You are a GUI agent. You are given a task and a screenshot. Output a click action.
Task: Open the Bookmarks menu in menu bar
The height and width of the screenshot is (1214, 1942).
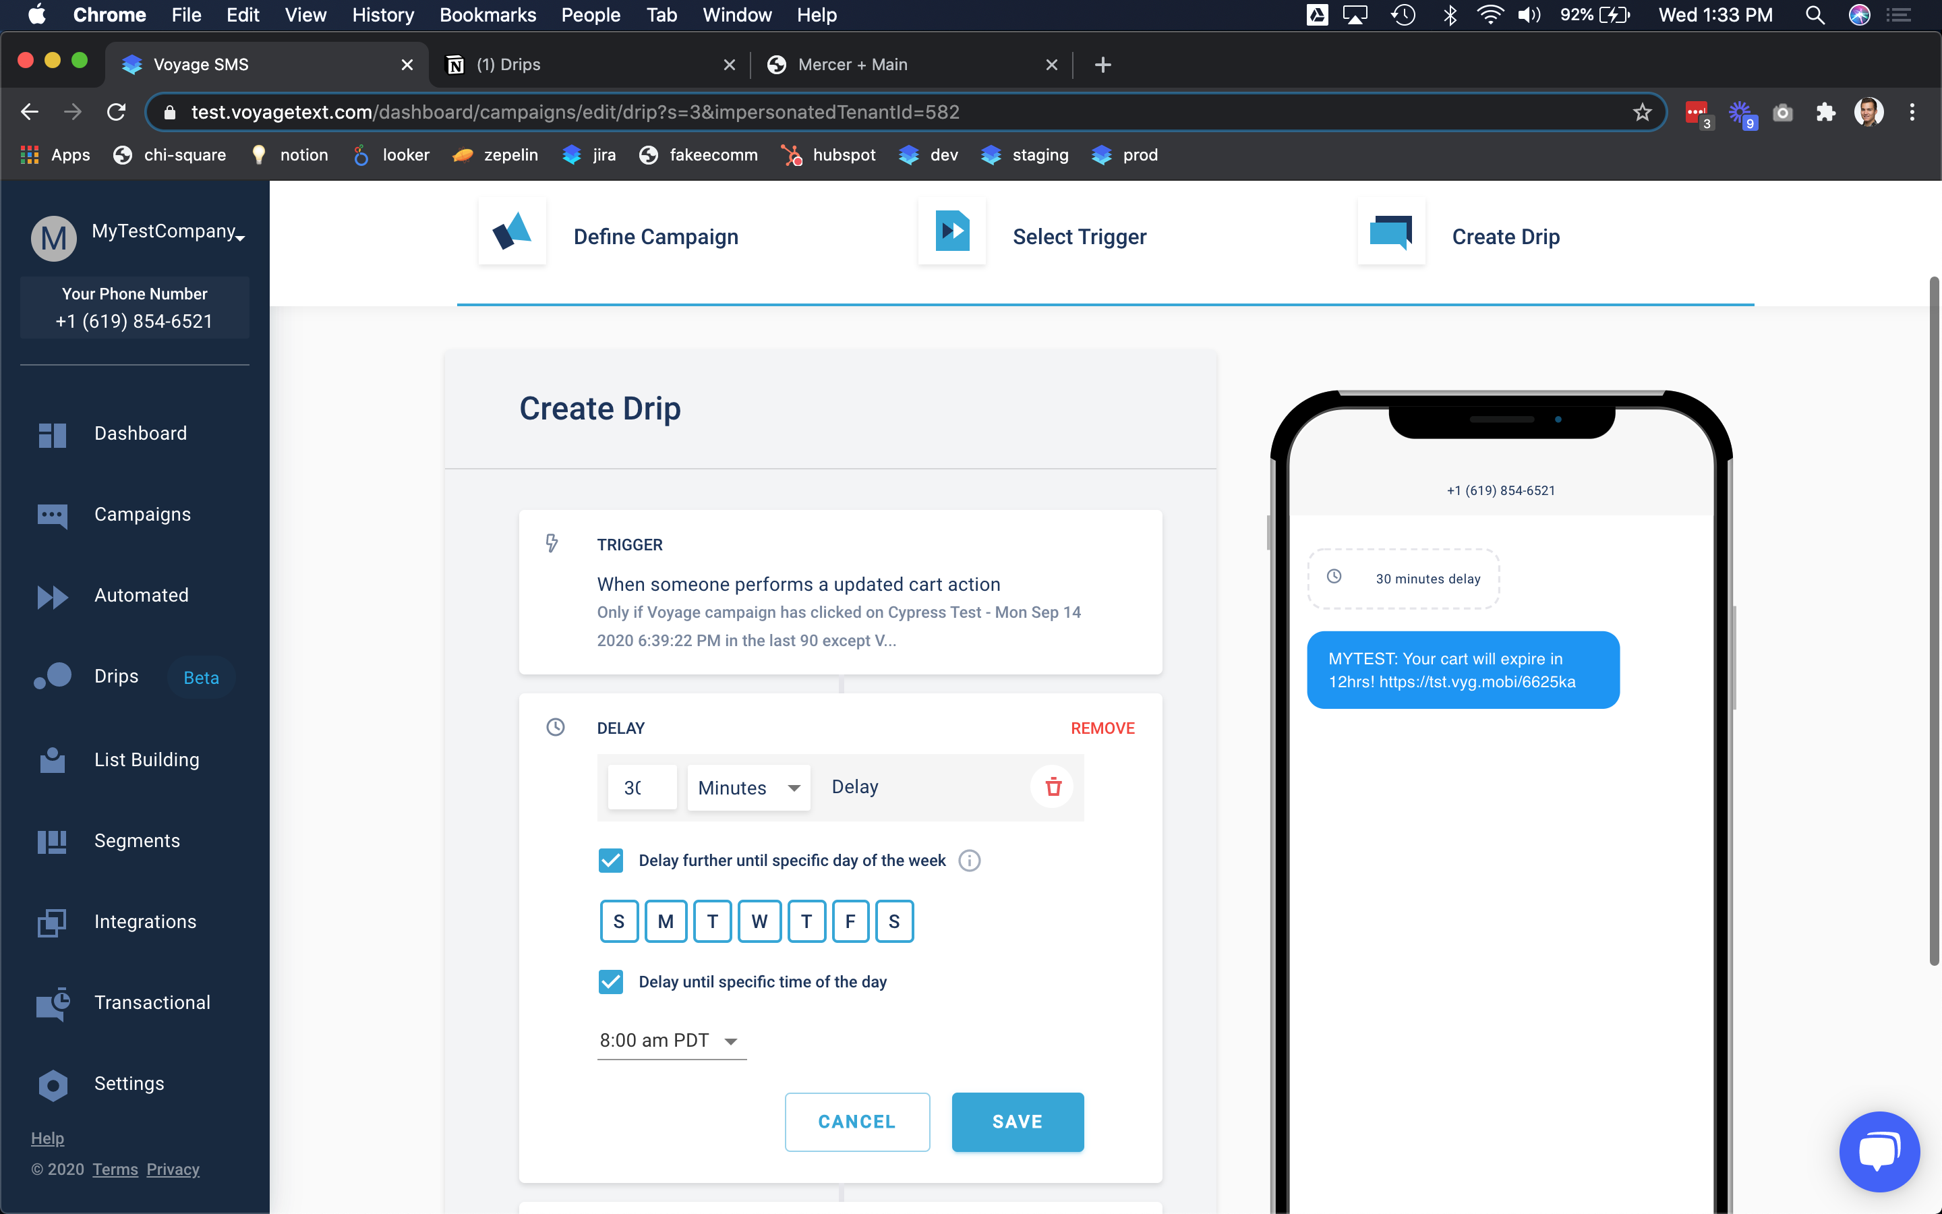(x=488, y=16)
